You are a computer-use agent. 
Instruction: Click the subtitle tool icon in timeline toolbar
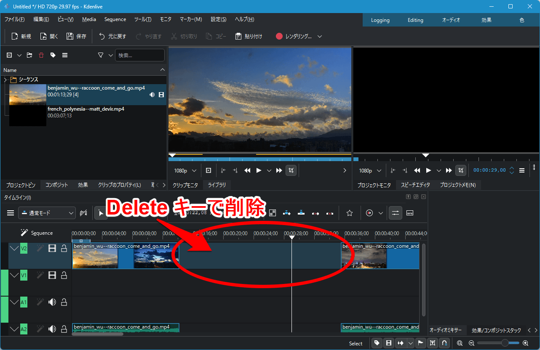coord(409,213)
